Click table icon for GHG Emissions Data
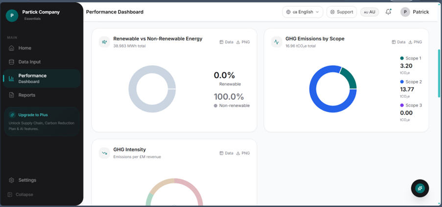This screenshot has height=207, width=442. pos(394,42)
